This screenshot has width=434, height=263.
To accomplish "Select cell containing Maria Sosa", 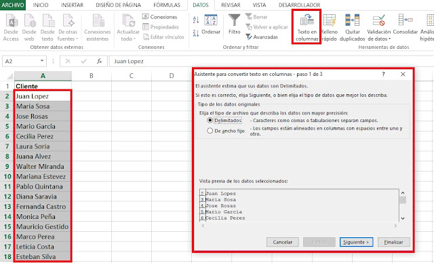I will point(43,106).
